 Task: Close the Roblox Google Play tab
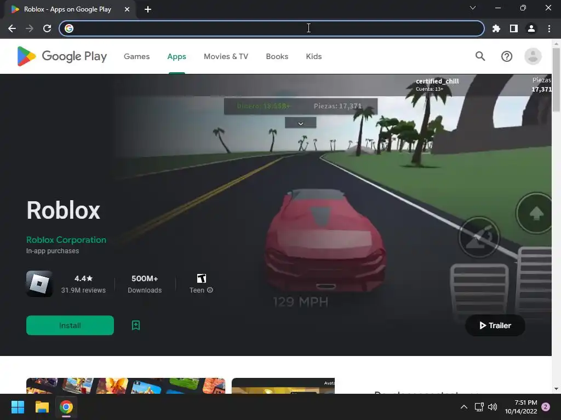tap(127, 9)
